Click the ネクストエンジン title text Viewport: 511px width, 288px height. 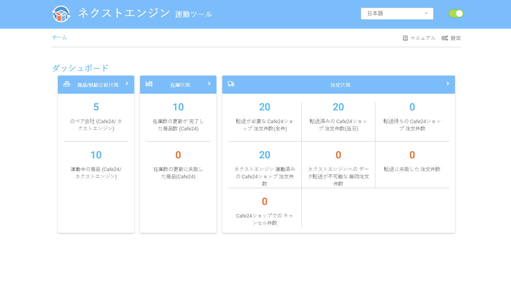[124, 13]
